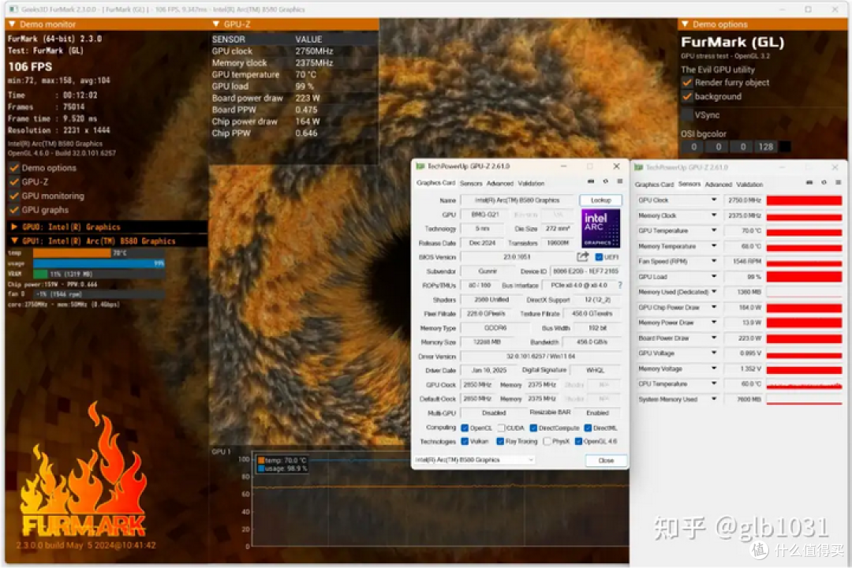Click the refresh icon in front GPU-Z window
Viewport: 852px width, 568px height.
(605, 181)
